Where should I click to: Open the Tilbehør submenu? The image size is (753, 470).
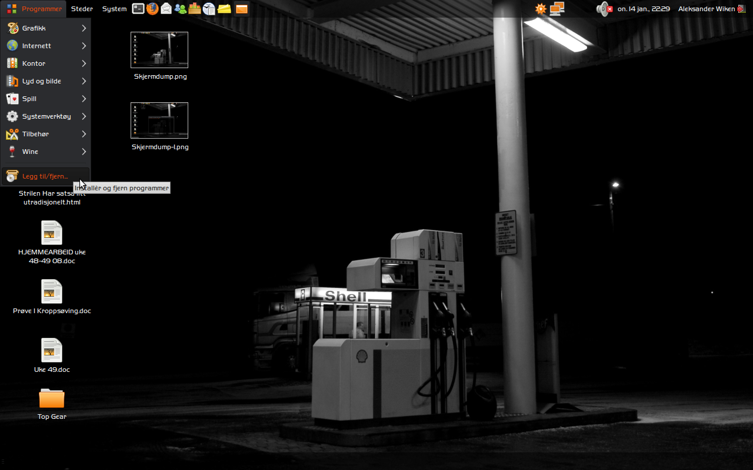(46, 134)
